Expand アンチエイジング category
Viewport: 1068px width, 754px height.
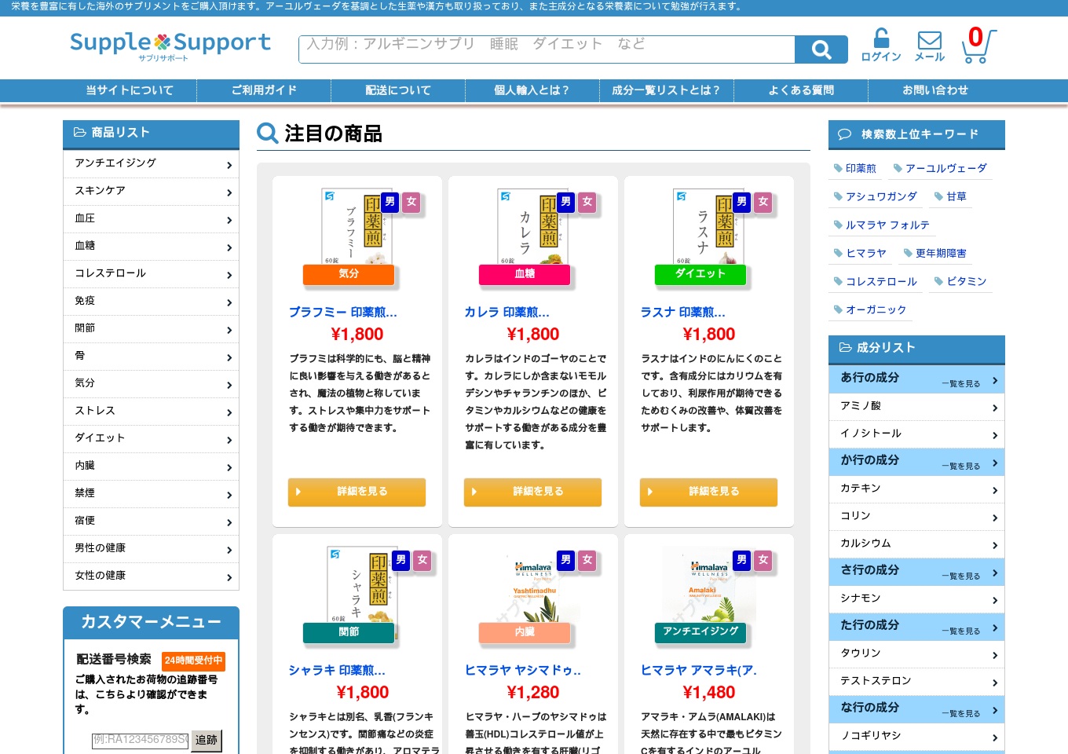pyautogui.click(x=151, y=164)
